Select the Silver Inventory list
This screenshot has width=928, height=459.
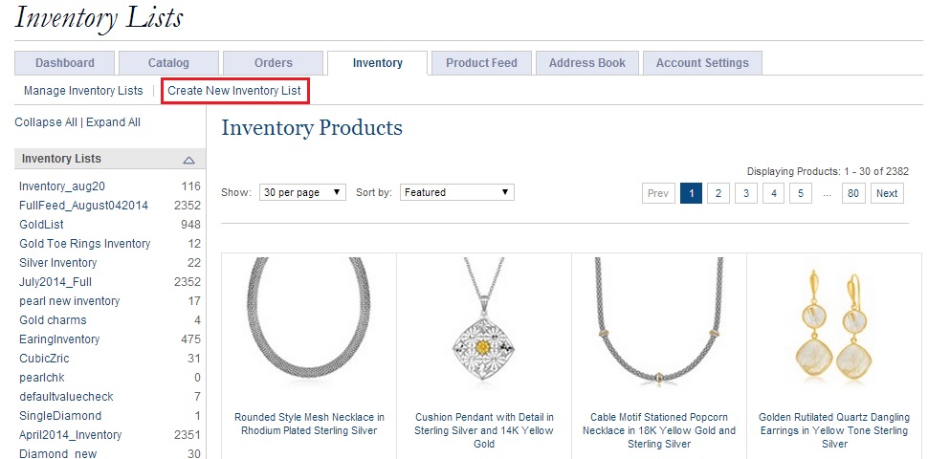(x=58, y=263)
